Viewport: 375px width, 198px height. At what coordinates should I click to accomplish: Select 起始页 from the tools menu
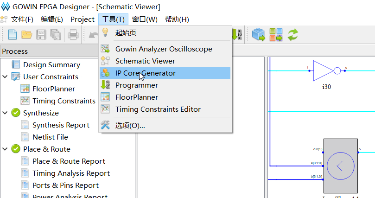coord(165,32)
